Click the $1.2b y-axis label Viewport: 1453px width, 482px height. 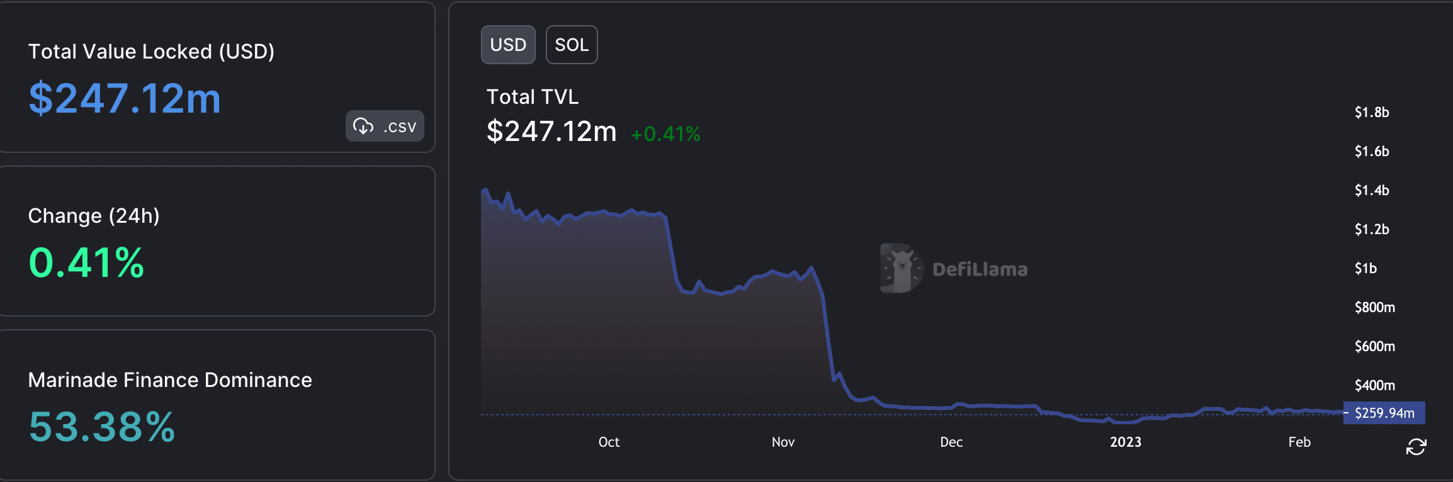[x=1372, y=230]
